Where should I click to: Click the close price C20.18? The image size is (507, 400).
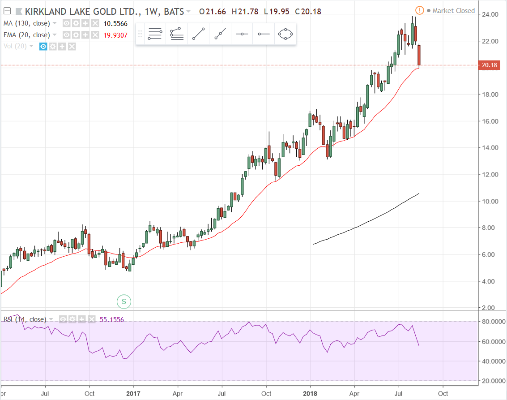(308, 12)
